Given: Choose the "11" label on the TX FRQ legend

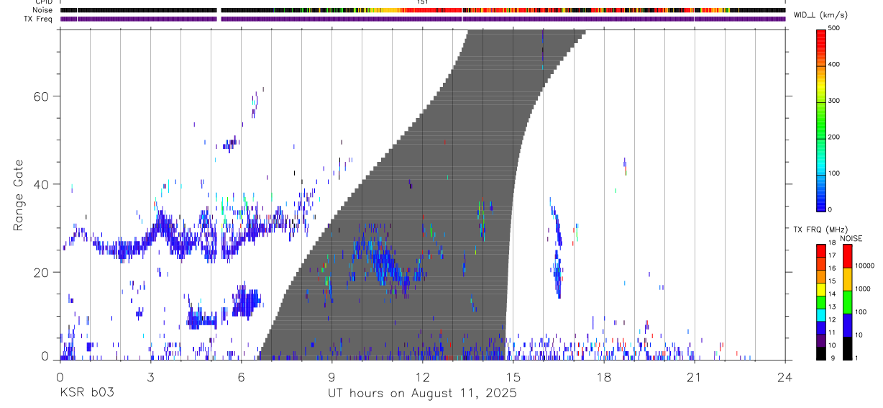Looking at the screenshot, I should pos(832,332).
